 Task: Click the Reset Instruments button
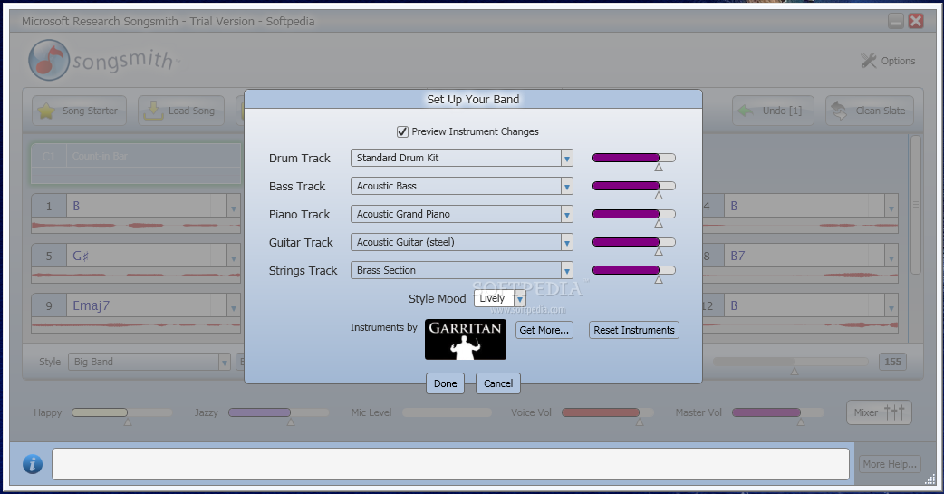tap(634, 330)
